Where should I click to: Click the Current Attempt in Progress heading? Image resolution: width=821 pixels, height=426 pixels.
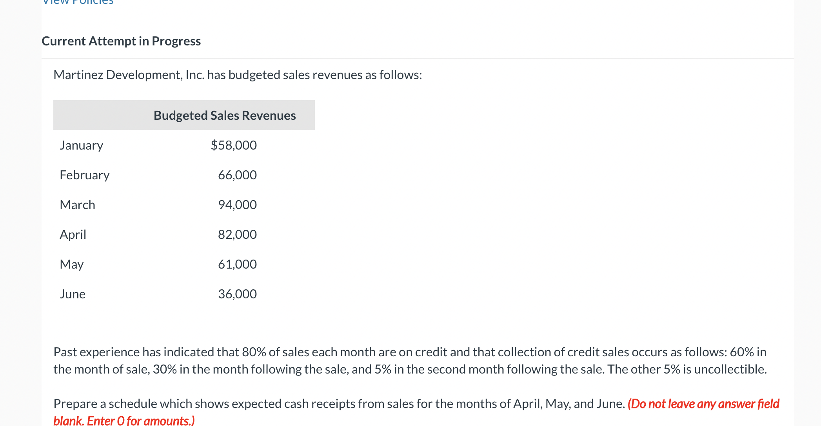tap(121, 41)
